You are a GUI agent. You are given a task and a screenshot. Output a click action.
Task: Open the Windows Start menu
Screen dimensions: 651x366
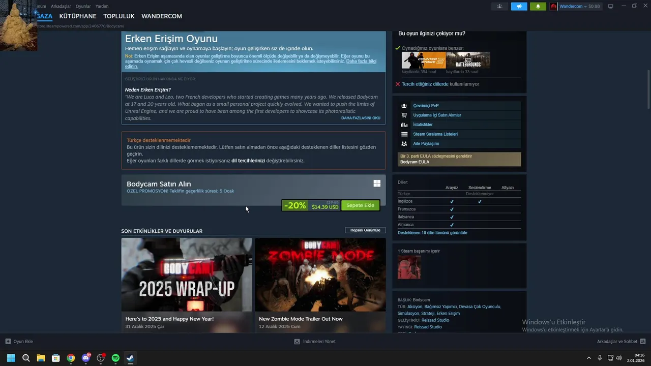click(11, 358)
